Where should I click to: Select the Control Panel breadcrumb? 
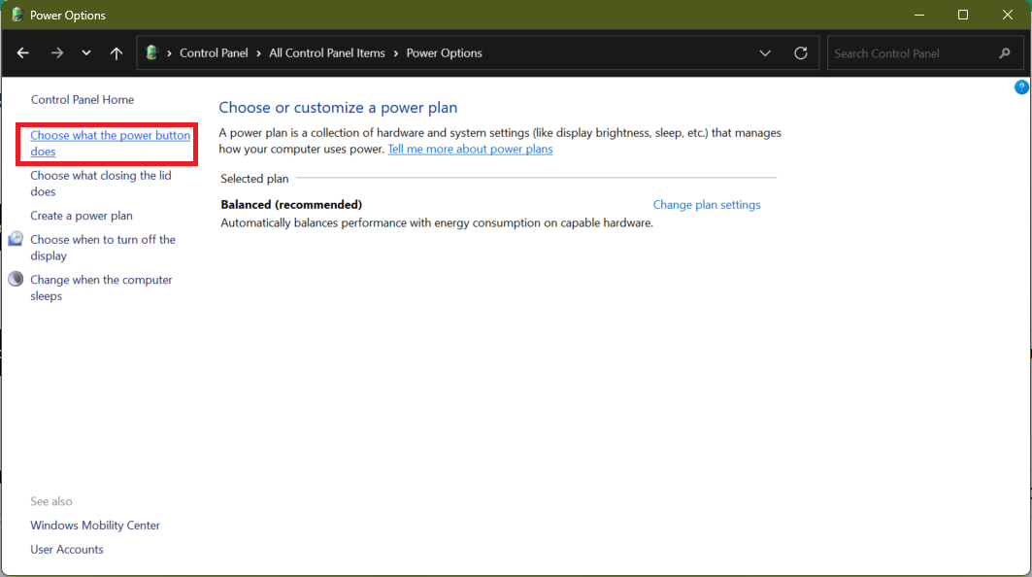(214, 53)
